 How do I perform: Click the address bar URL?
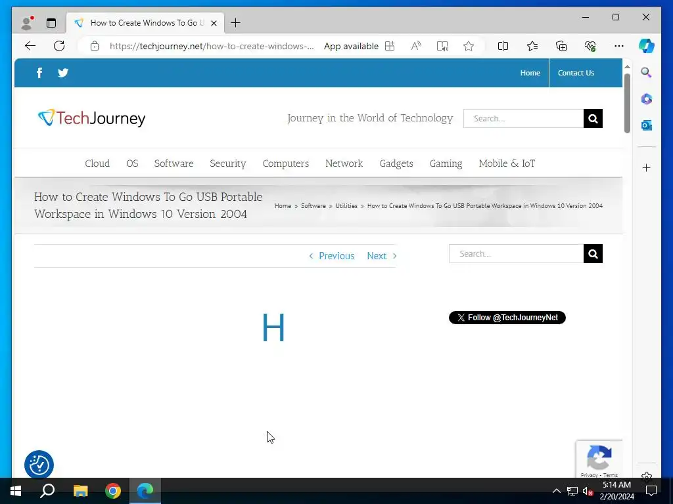(x=212, y=47)
